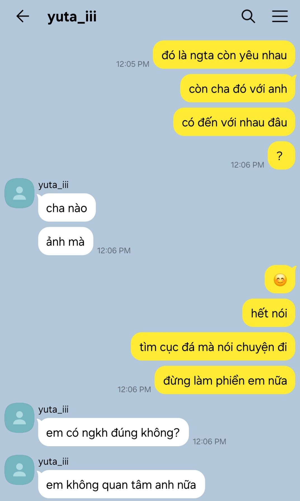The width and height of the screenshot is (300, 501).
Task: Tap avatar beside 'em không quan tâm anh nữa'
Action: pos(19,470)
